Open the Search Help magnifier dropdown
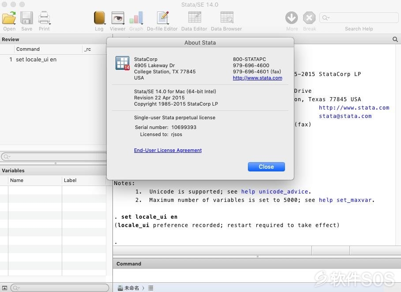401x292 pixels. [326, 18]
